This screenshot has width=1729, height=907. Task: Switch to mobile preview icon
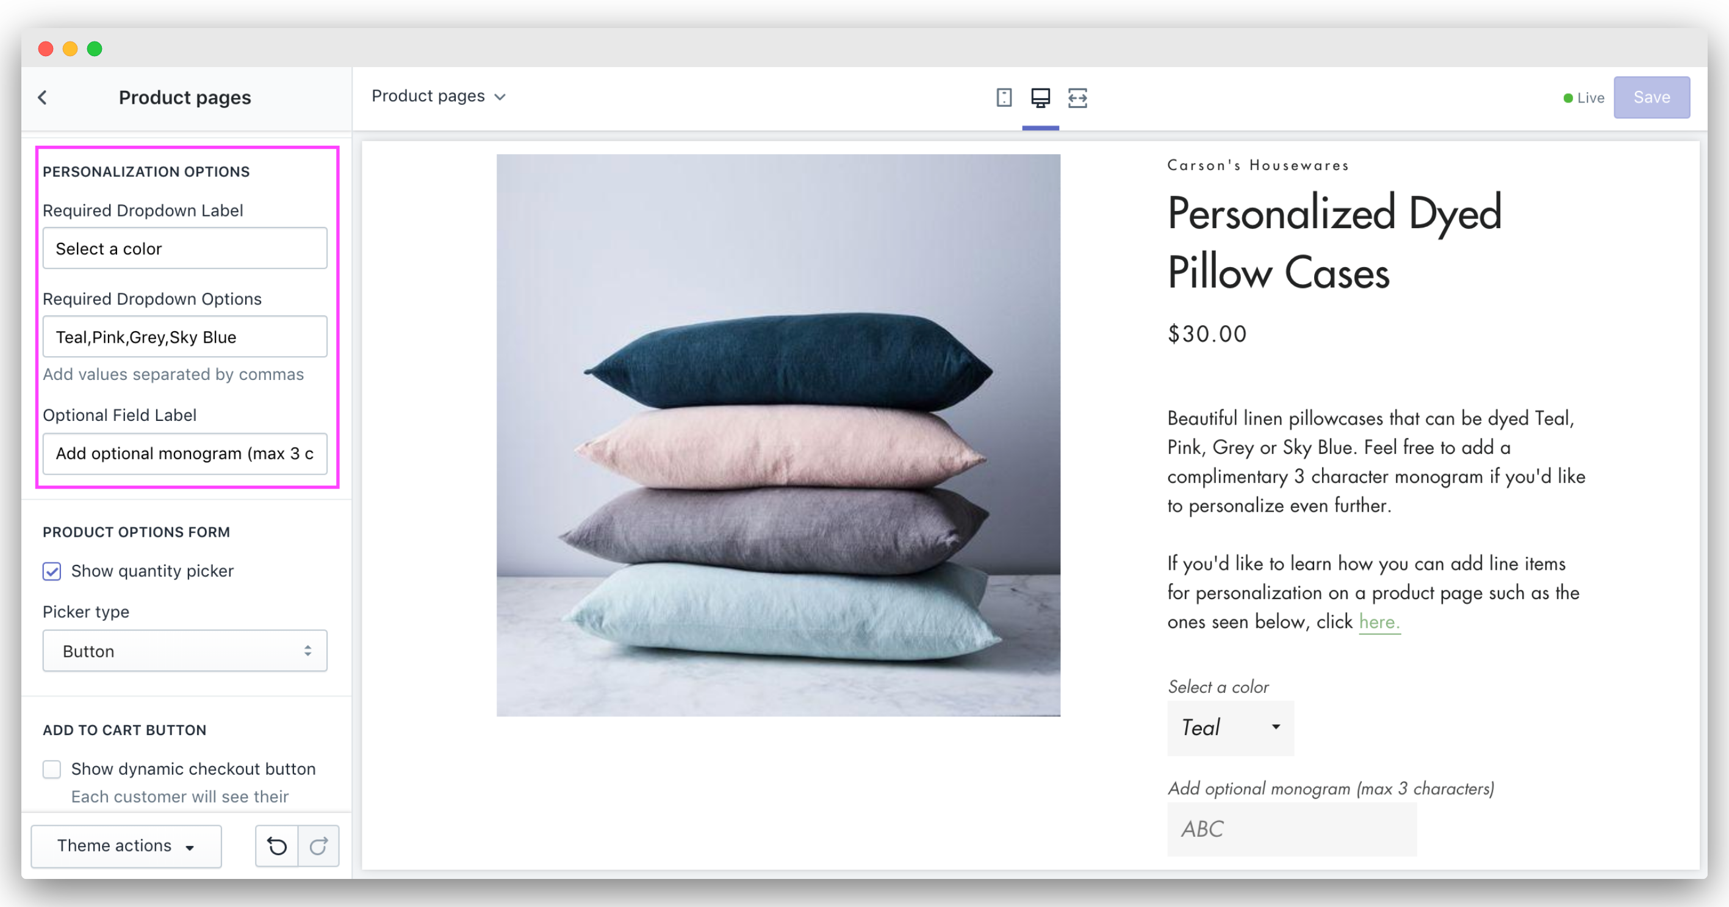click(1004, 98)
